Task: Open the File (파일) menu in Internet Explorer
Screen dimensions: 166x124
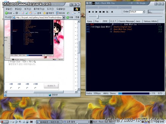Action: [9, 9]
